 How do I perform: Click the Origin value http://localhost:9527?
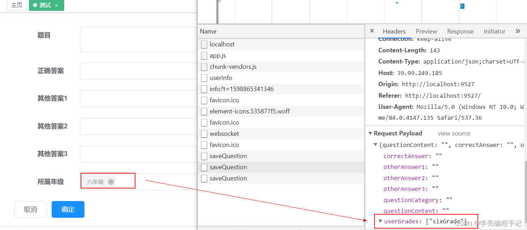[438, 84]
